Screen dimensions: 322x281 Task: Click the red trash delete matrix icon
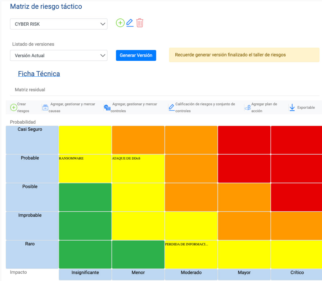(x=140, y=23)
